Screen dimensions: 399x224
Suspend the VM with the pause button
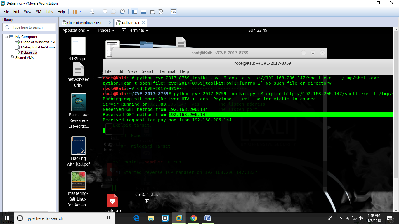(x=74, y=12)
